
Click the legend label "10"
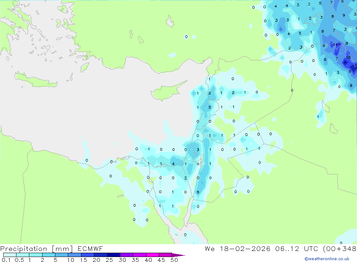pyautogui.click(x=71, y=260)
